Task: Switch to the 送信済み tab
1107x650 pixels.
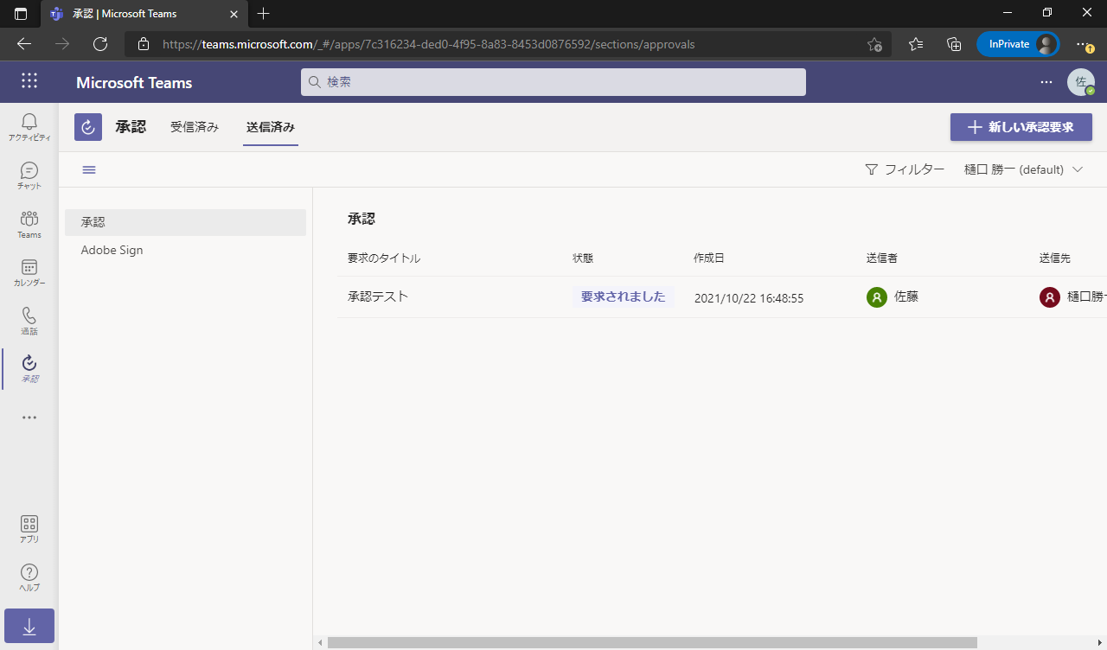Action: pyautogui.click(x=271, y=127)
